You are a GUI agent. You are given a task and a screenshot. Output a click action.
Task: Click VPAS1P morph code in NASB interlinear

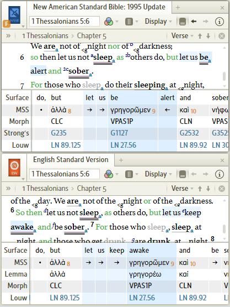(x=122, y=121)
